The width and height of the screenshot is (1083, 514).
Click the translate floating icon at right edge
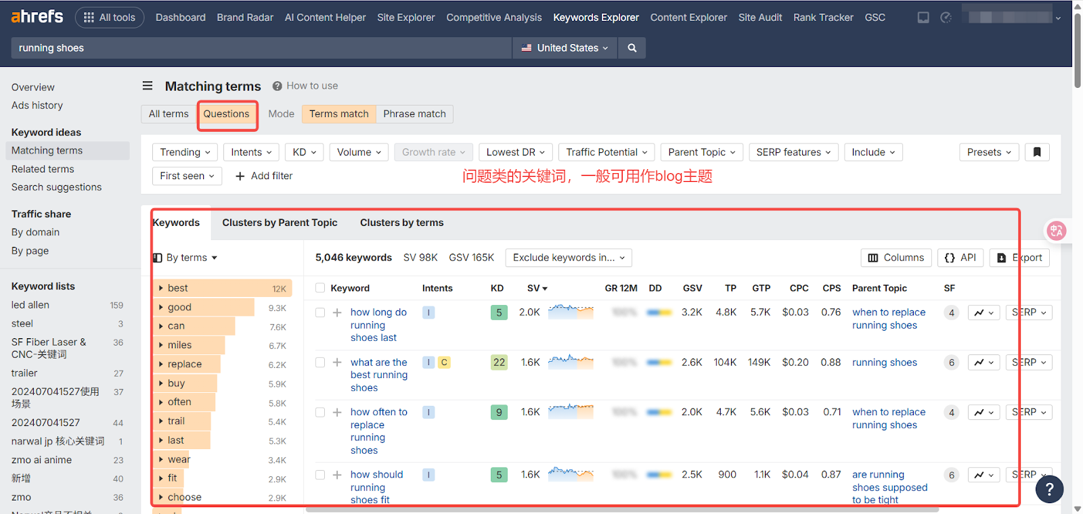tap(1056, 231)
